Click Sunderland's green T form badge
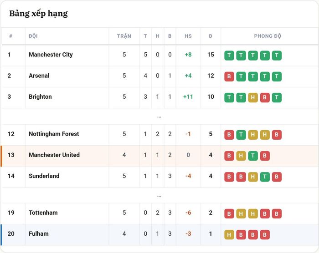Image resolution: width=319 pixels, height=253 pixels. [x=265, y=177]
